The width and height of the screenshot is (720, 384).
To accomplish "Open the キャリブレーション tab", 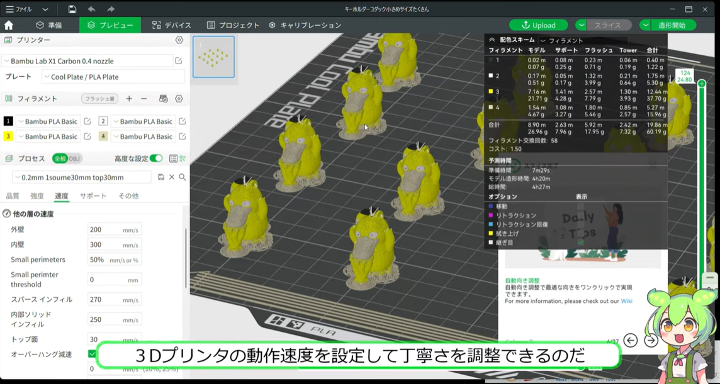I will (x=305, y=25).
